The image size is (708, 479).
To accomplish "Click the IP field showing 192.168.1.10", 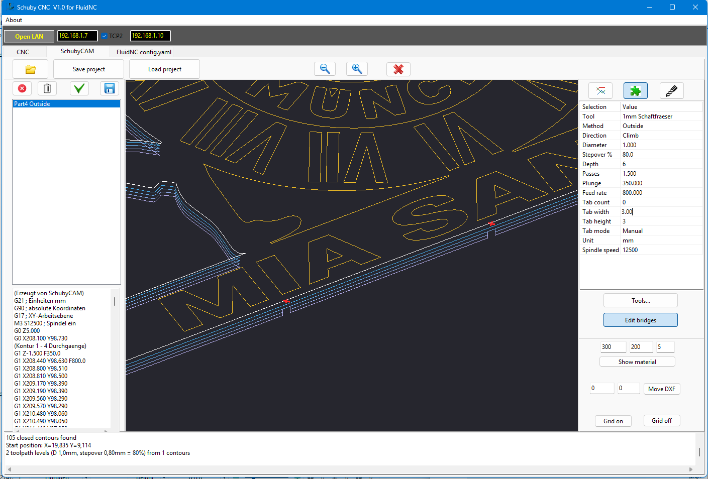I will (150, 36).
